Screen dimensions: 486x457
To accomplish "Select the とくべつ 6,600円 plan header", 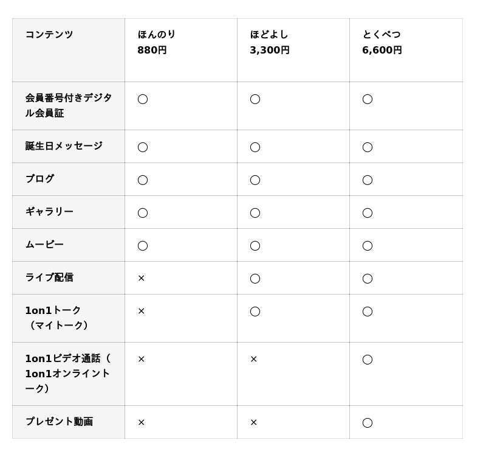I will coord(382,42).
